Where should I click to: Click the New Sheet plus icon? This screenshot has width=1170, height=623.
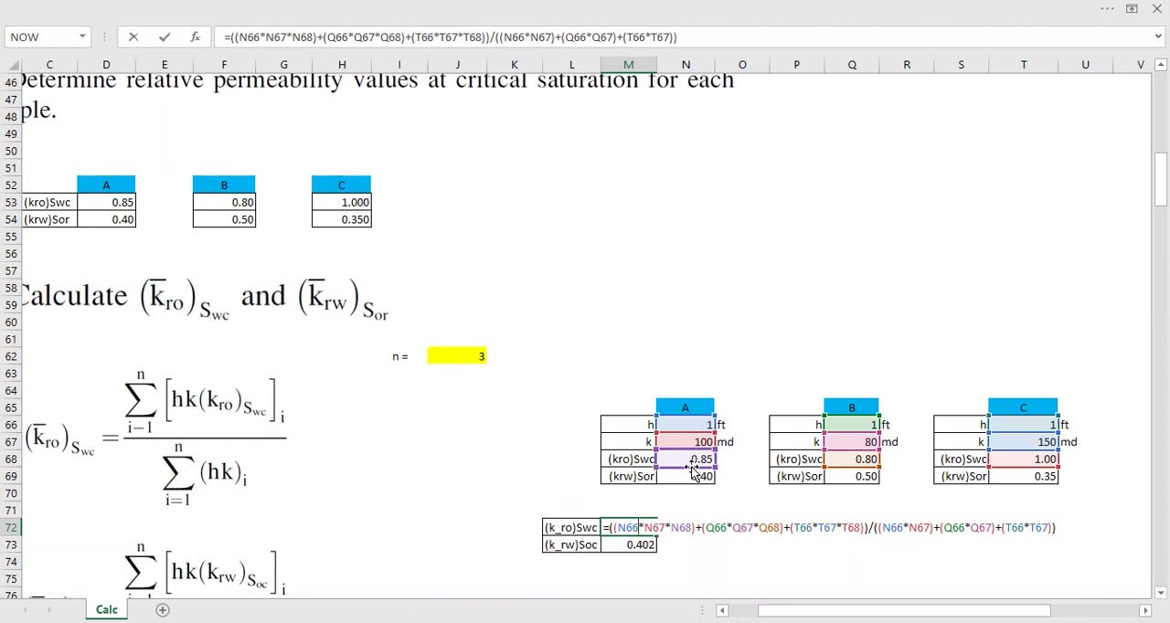162,609
